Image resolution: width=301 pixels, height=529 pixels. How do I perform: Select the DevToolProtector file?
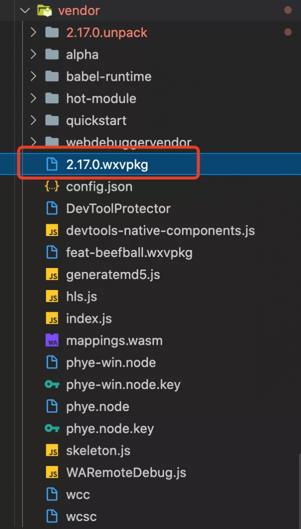click(x=118, y=209)
